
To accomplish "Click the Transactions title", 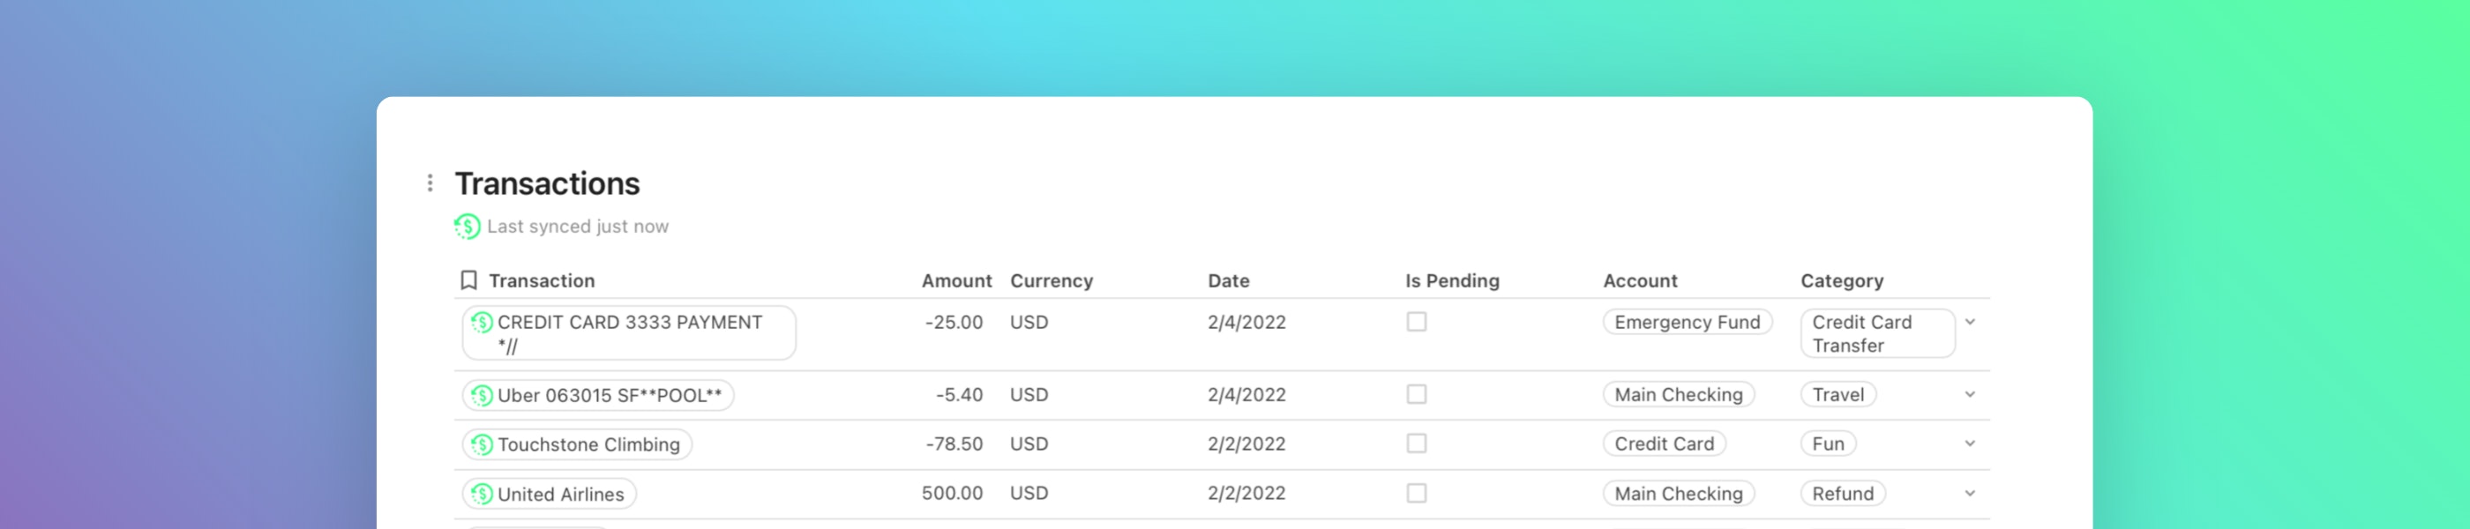I will (x=547, y=183).
